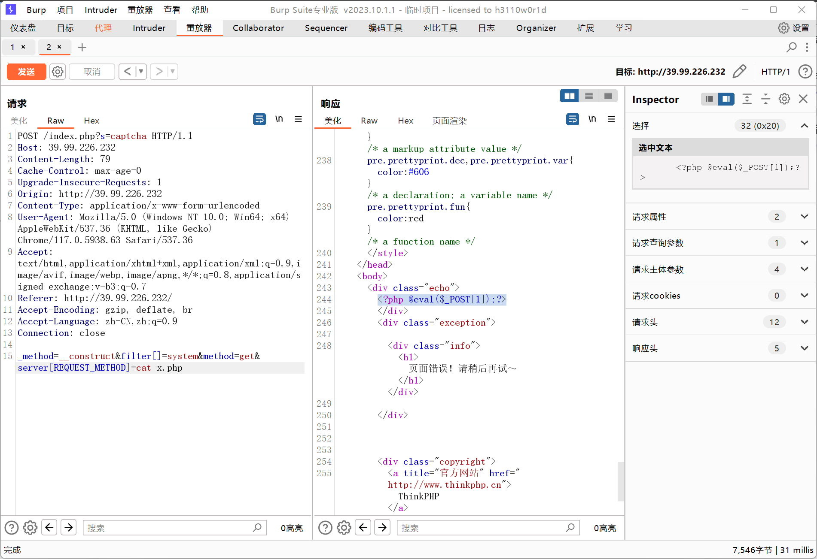Click the response vertical scrollbar thumb
Image resolution: width=817 pixels, height=559 pixels.
tap(620, 481)
